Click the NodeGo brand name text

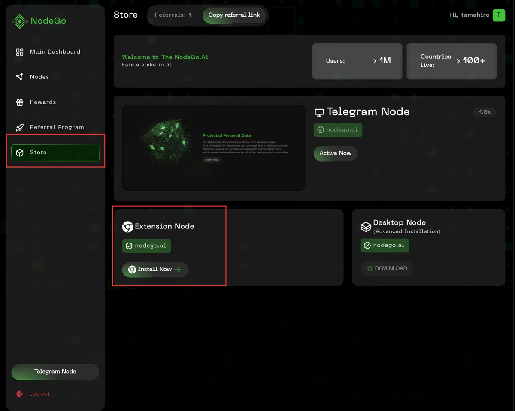coord(48,21)
